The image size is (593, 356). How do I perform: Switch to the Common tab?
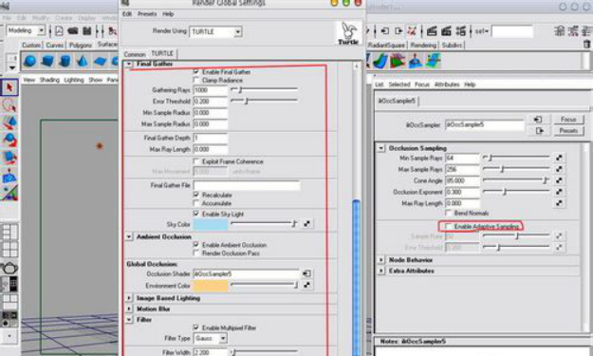click(x=135, y=54)
